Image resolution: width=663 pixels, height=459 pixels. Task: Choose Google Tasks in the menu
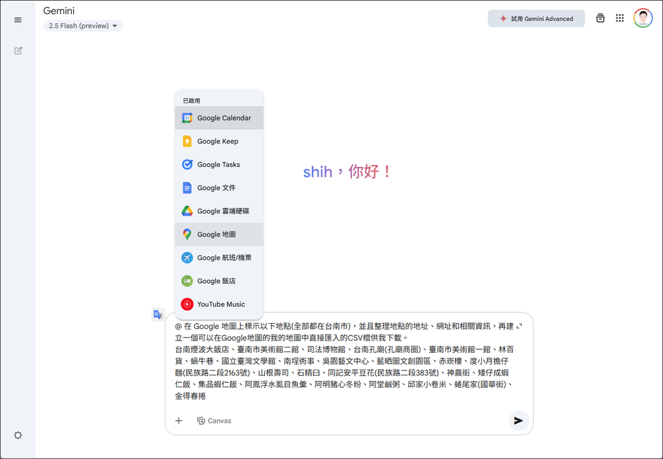[x=219, y=164]
